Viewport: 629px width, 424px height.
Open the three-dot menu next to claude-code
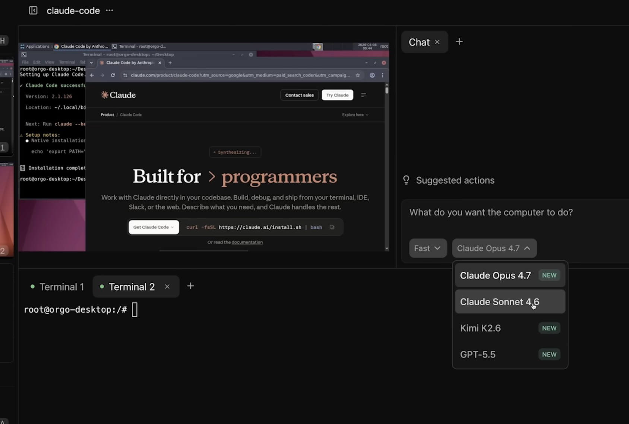(x=109, y=10)
